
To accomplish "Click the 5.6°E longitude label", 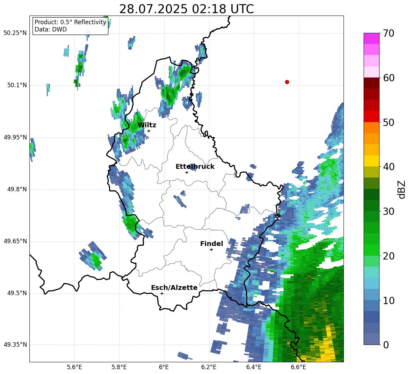I will click(x=74, y=367).
